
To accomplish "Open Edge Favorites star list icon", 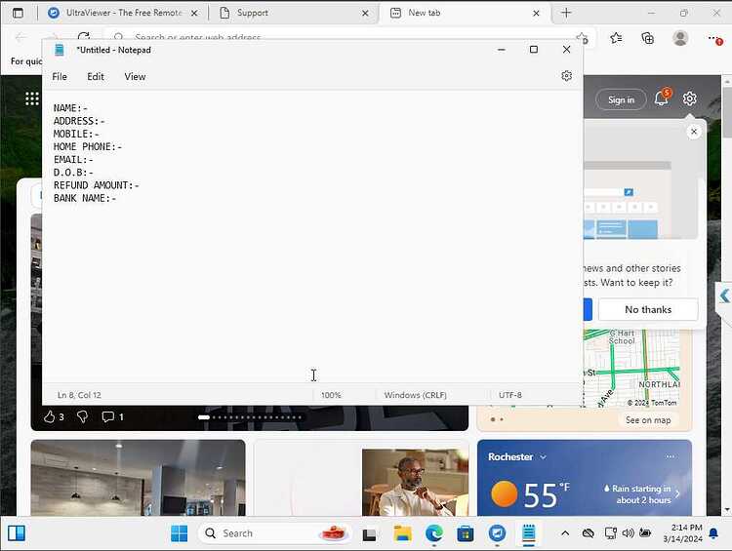I will 616,38.
